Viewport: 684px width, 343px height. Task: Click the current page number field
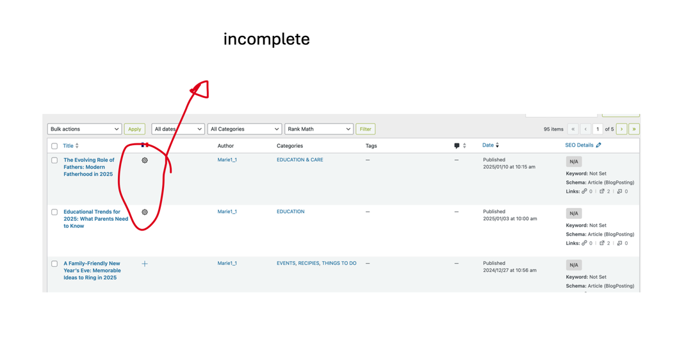pos(598,129)
